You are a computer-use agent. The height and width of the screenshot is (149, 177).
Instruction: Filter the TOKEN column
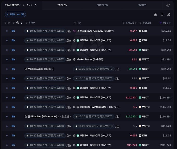click(140, 23)
